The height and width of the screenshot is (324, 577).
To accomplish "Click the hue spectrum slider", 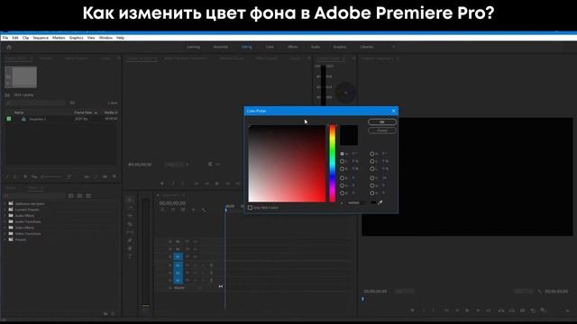I will pos(333,164).
